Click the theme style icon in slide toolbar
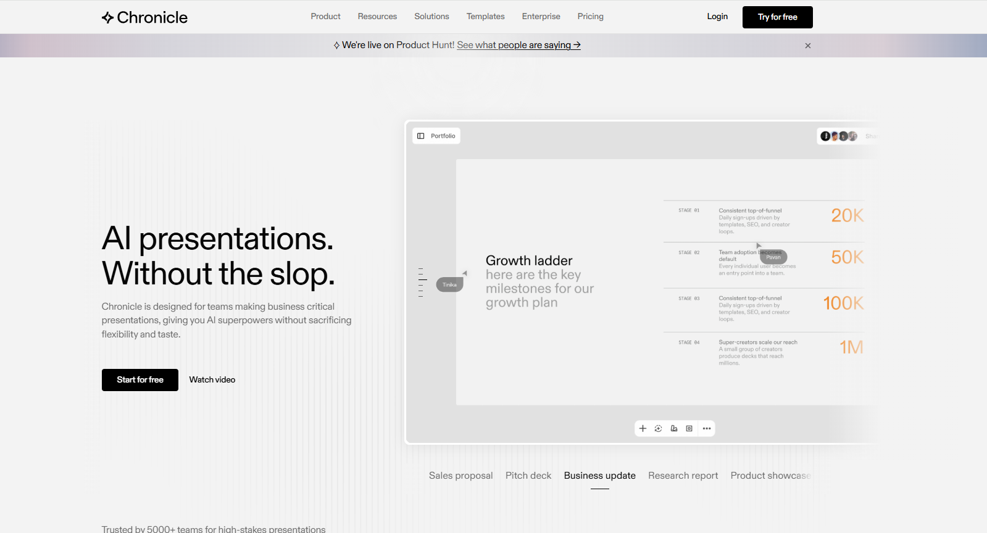 (674, 429)
